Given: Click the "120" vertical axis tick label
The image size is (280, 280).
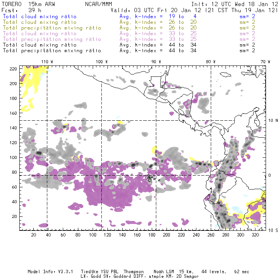Looking at the screenshot, I should (13, 143).
